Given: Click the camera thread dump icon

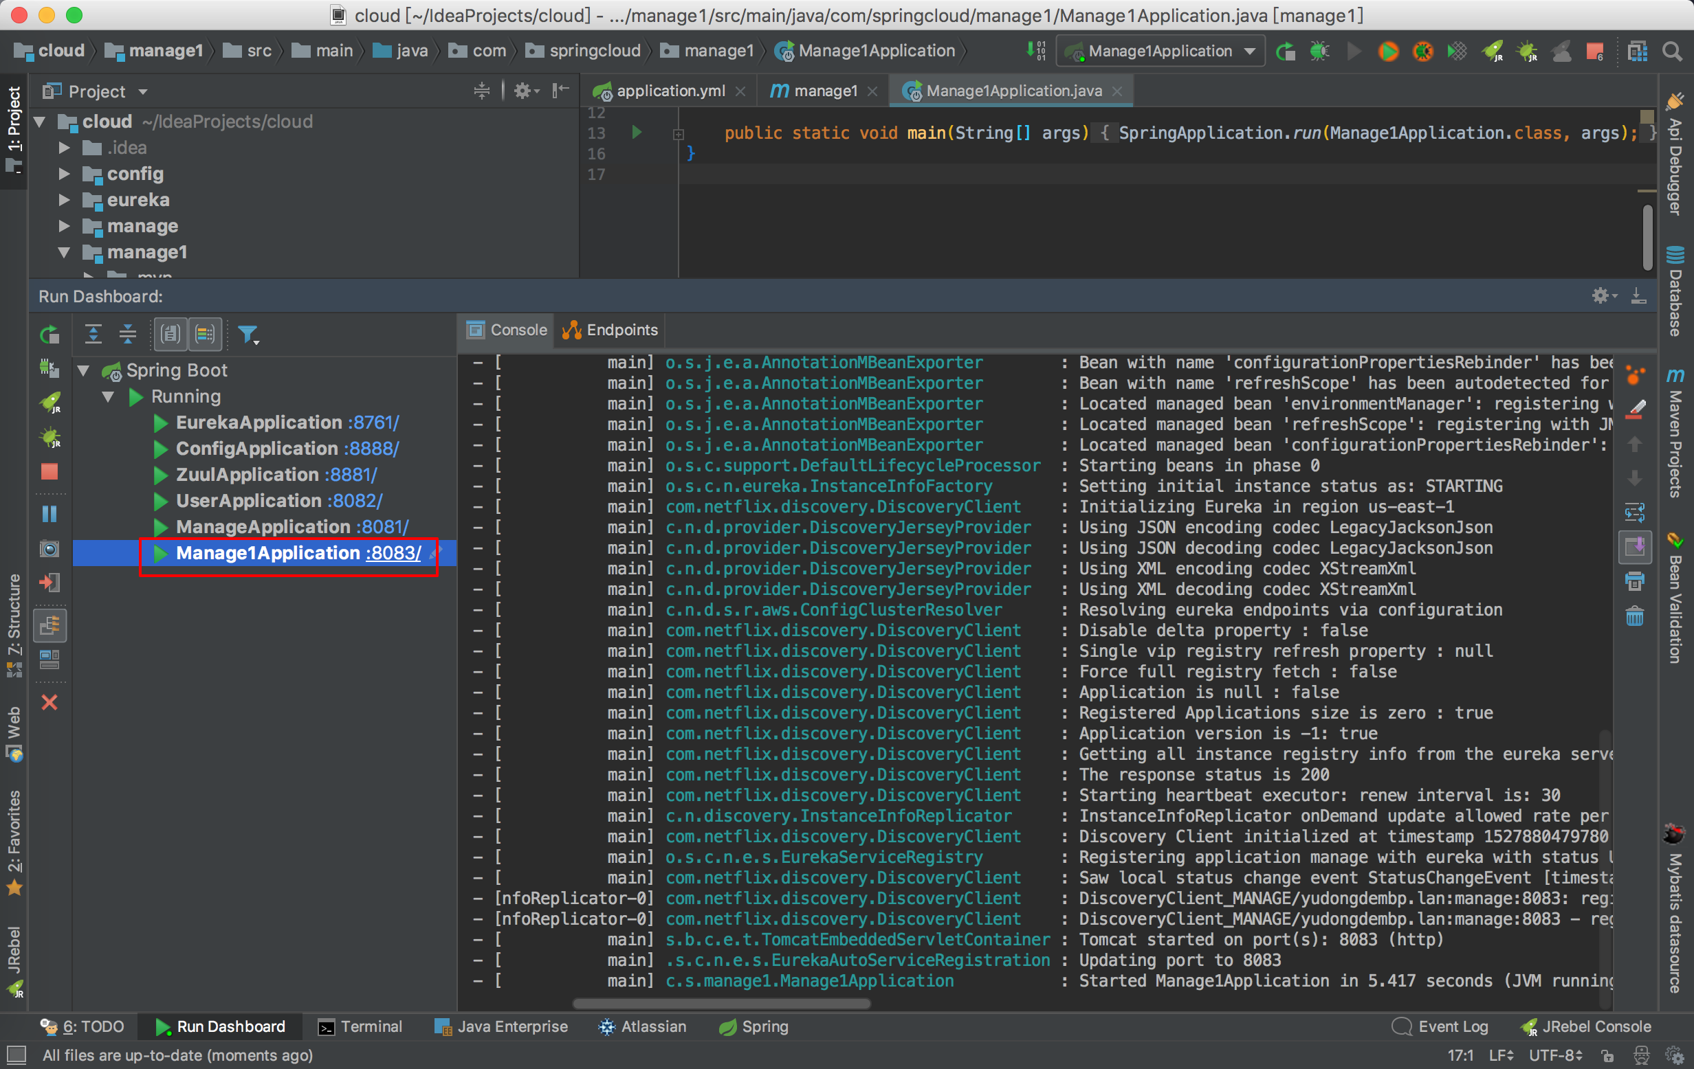Looking at the screenshot, I should pyautogui.click(x=49, y=548).
